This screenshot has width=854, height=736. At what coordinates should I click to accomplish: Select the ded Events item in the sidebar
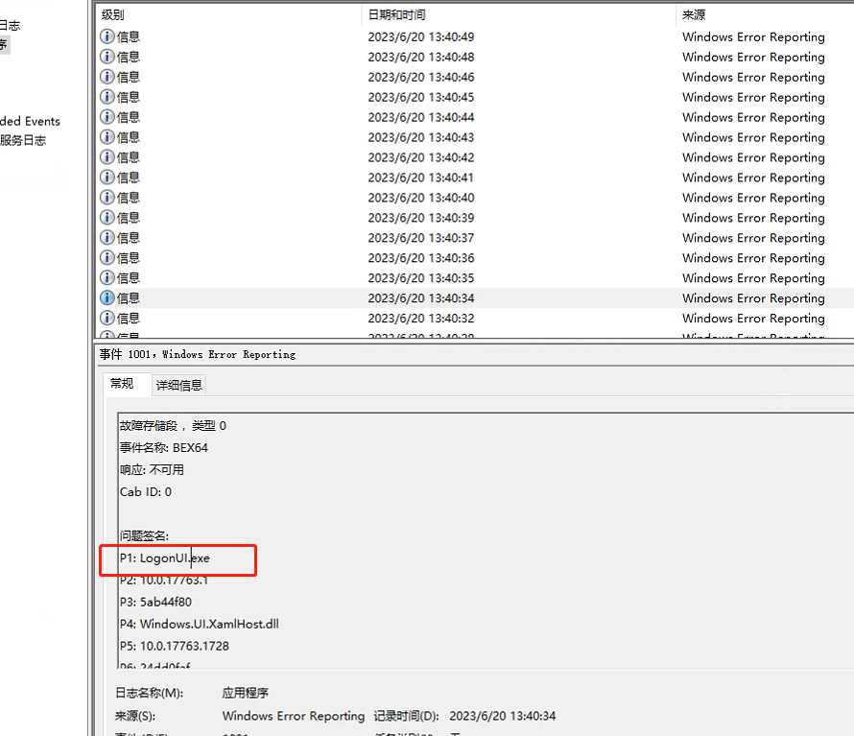(31, 121)
